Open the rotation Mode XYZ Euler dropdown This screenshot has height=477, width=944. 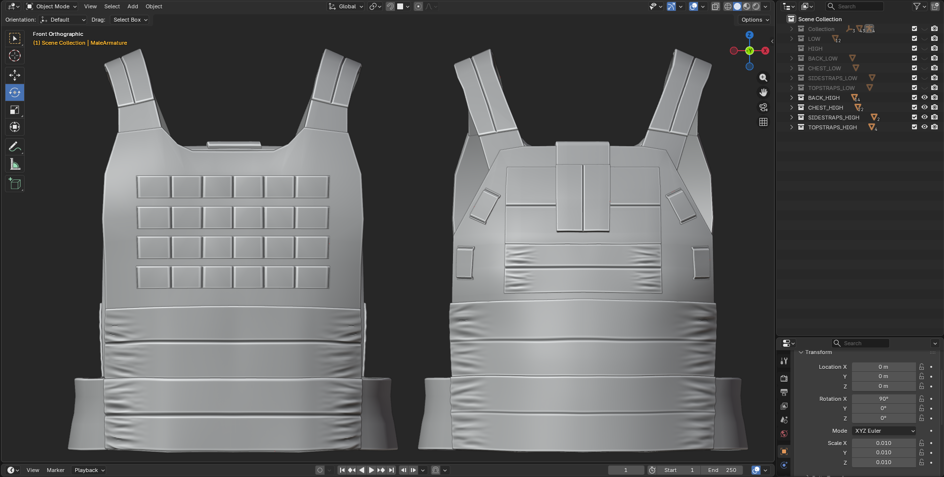(884, 431)
